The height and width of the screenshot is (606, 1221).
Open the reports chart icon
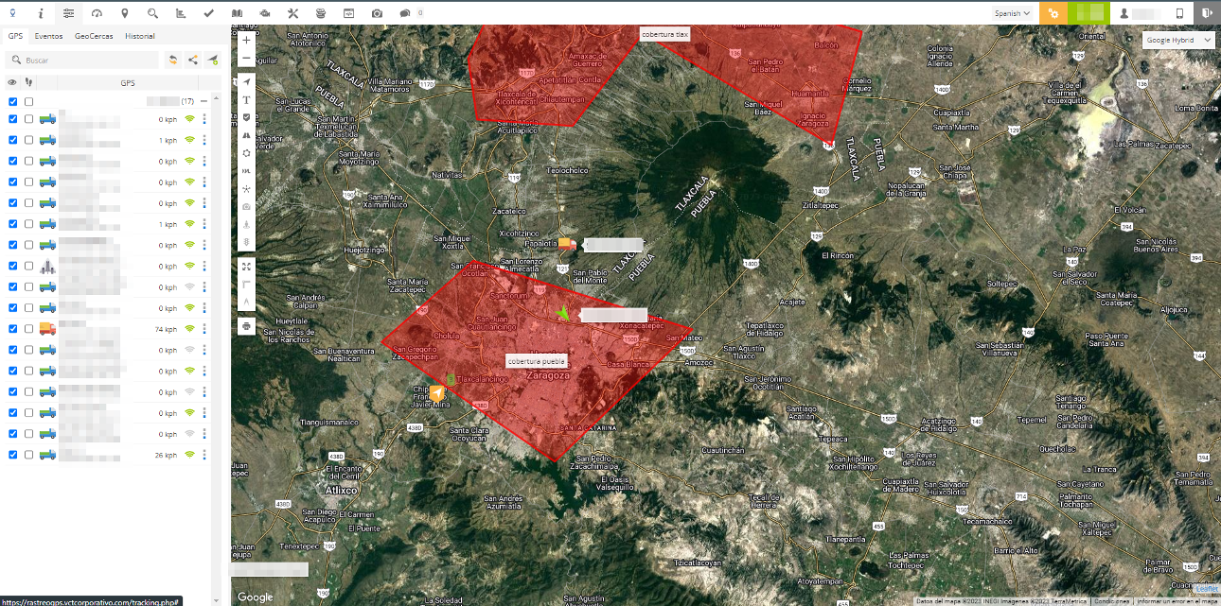181,13
